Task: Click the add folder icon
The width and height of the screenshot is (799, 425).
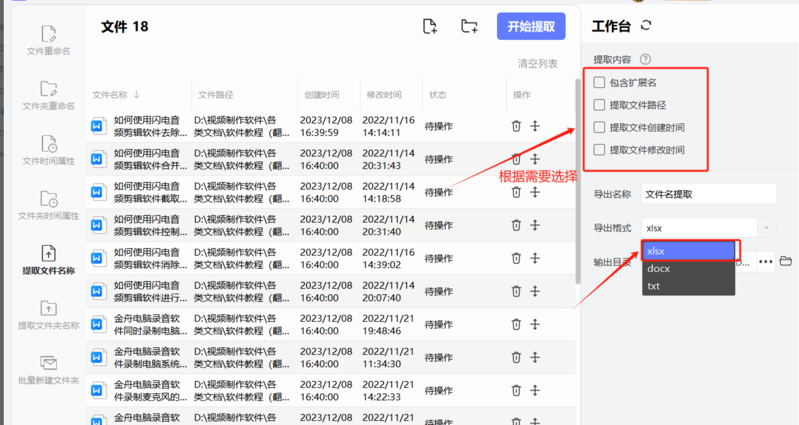Action: (x=469, y=26)
